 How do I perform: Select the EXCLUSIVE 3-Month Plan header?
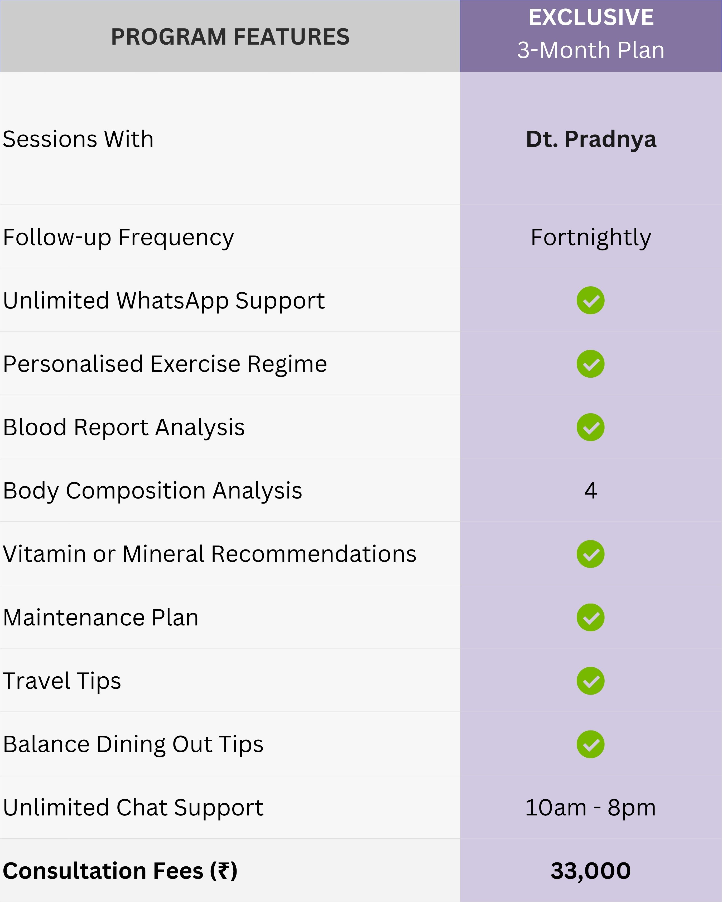[590, 34]
